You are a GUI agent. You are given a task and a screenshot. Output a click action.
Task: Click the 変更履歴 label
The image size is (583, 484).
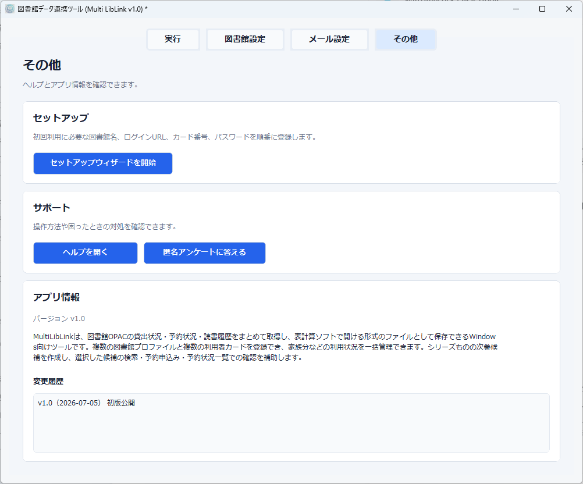[48, 382]
